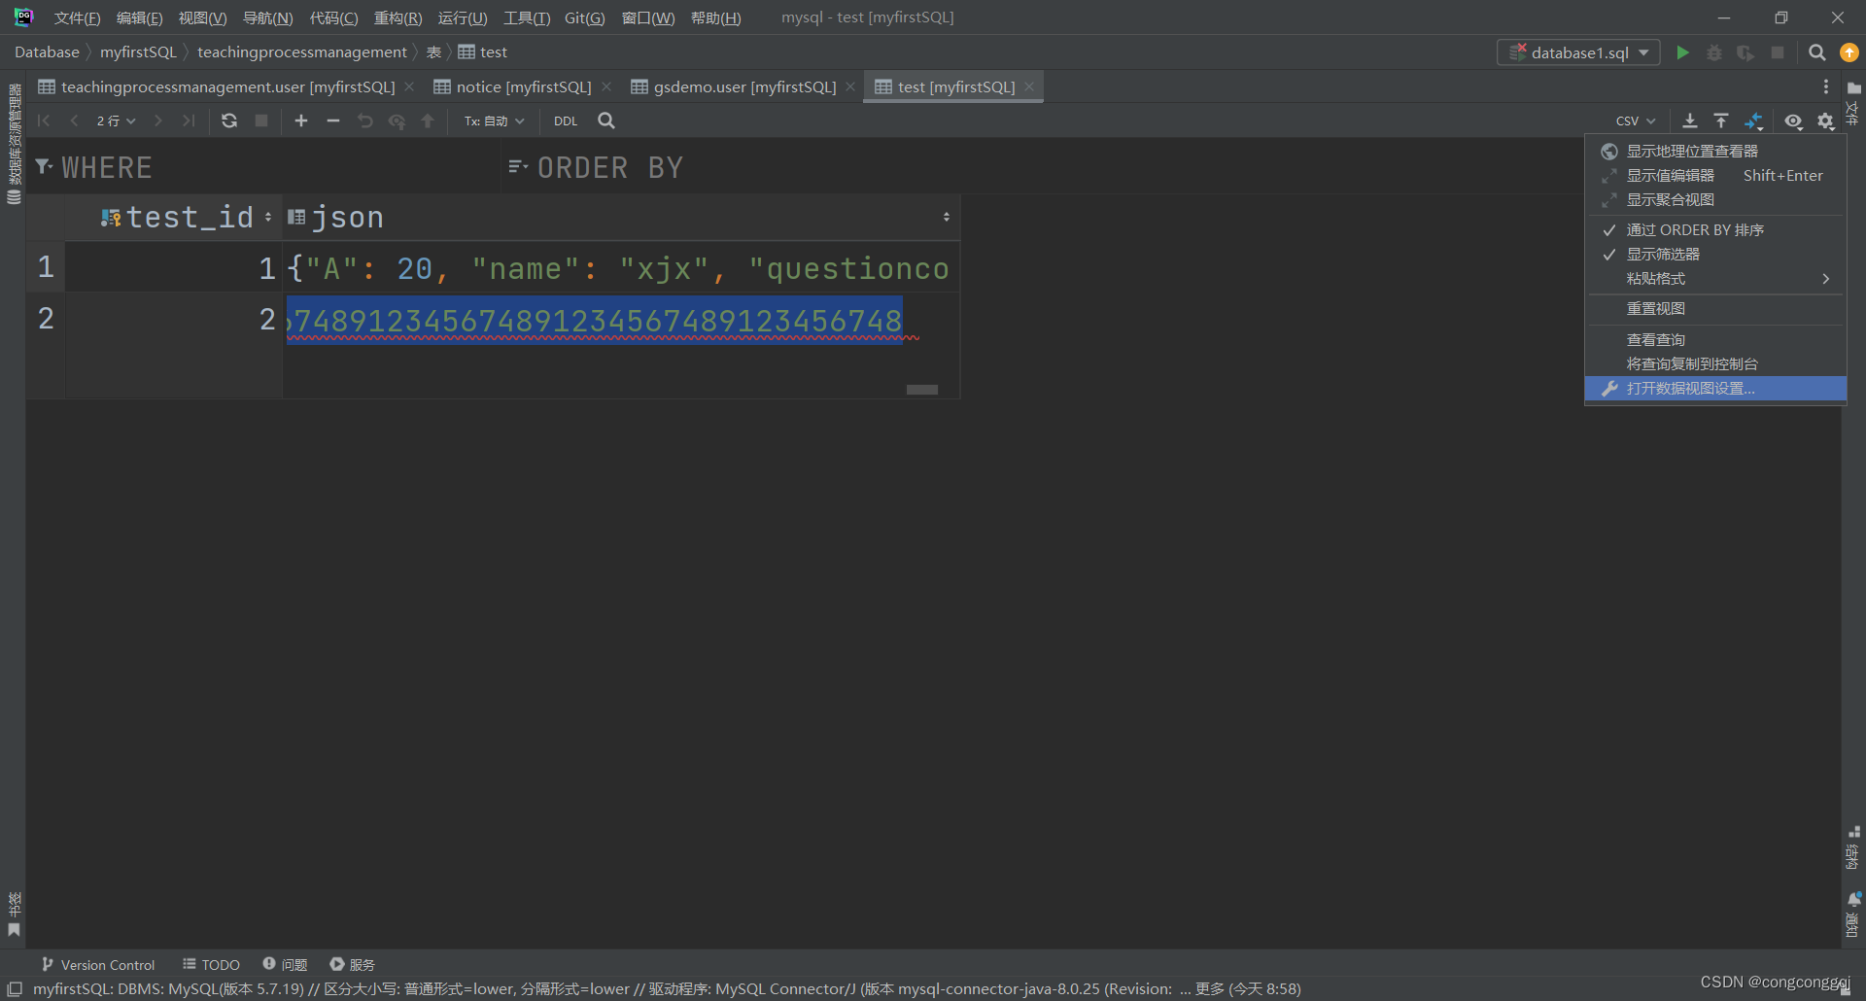Select json cell in row 1
Screen dimensions: 1866x1001
(x=620, y=268)
